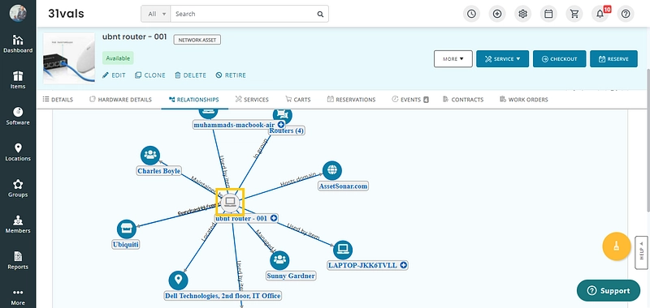Open Locations in the sidebar
Image resolution: width=650 pixels, height=308 pixels.
[18, 152]
